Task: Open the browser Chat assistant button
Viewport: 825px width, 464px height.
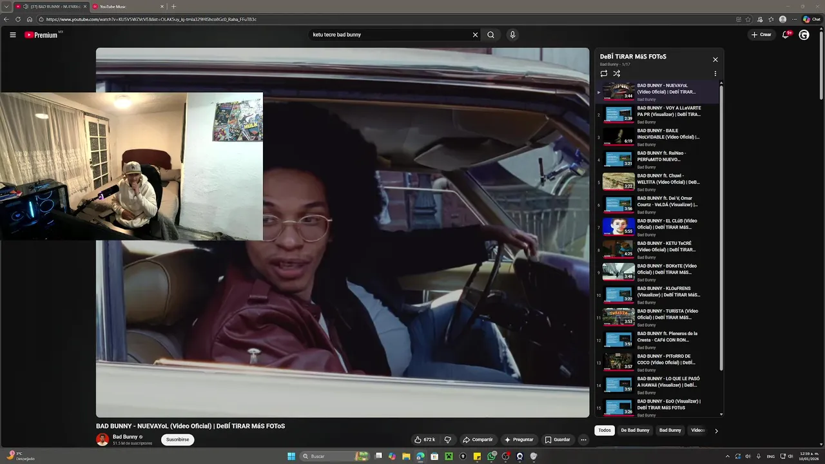Action: (x=811, y=19)
